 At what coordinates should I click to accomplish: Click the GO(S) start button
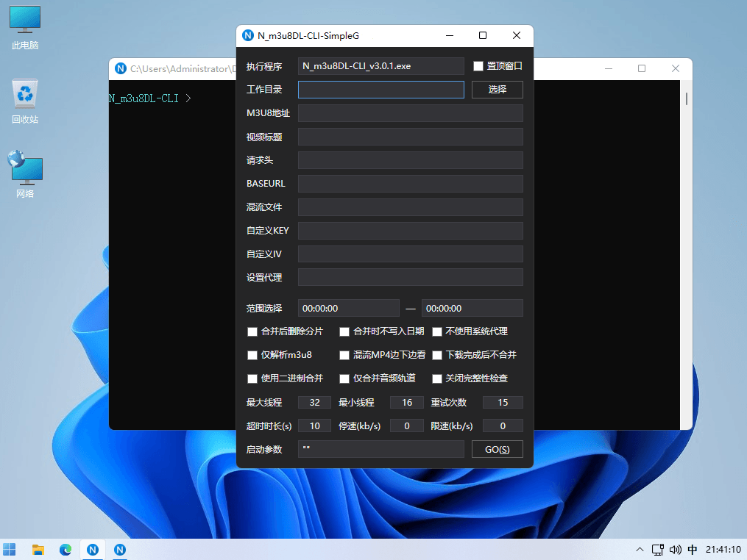click(x=498, y=449)
